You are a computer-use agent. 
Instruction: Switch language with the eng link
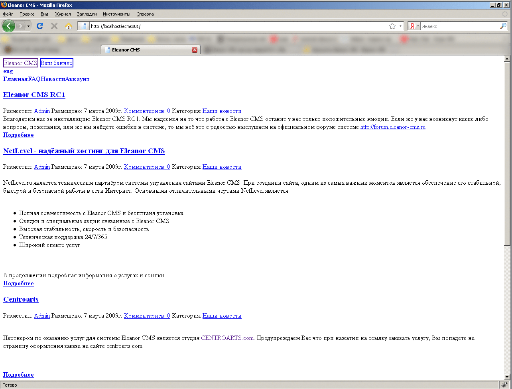8,71
